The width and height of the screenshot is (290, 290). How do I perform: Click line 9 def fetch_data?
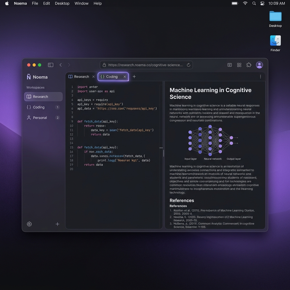click(97, 121)
